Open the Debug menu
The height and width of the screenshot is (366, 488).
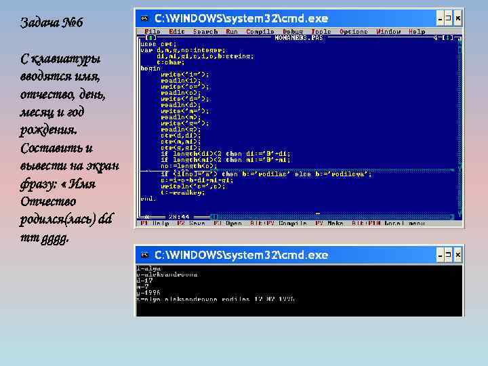[x=293, y=31]
